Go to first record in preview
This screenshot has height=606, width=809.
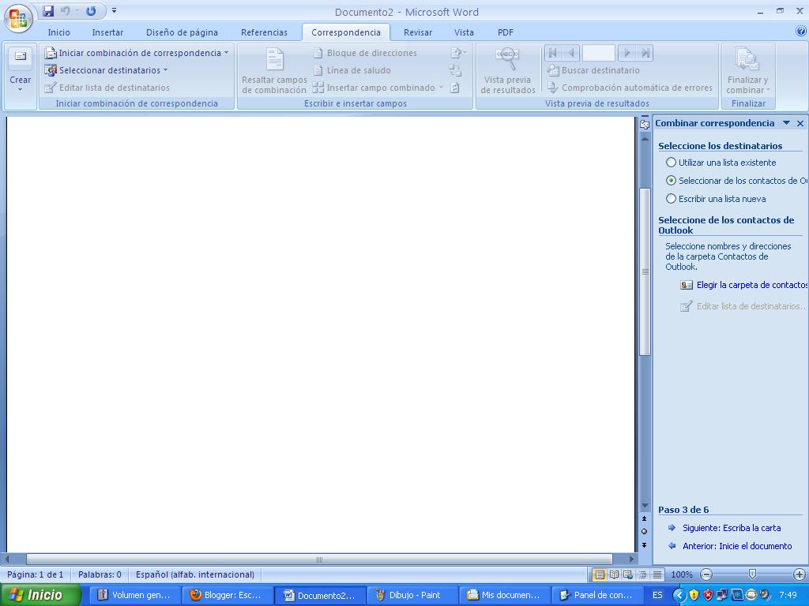pyautogui.click(x=552, y=53)
